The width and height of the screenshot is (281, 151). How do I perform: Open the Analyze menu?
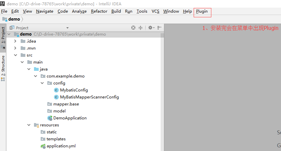[79, 11]
